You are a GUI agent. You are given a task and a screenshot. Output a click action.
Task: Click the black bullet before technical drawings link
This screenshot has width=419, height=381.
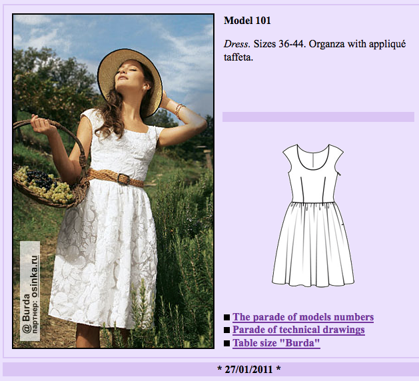click(x=227, y=330)
